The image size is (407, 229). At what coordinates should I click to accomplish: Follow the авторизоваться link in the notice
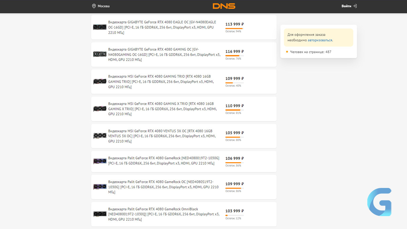point(320,40)
